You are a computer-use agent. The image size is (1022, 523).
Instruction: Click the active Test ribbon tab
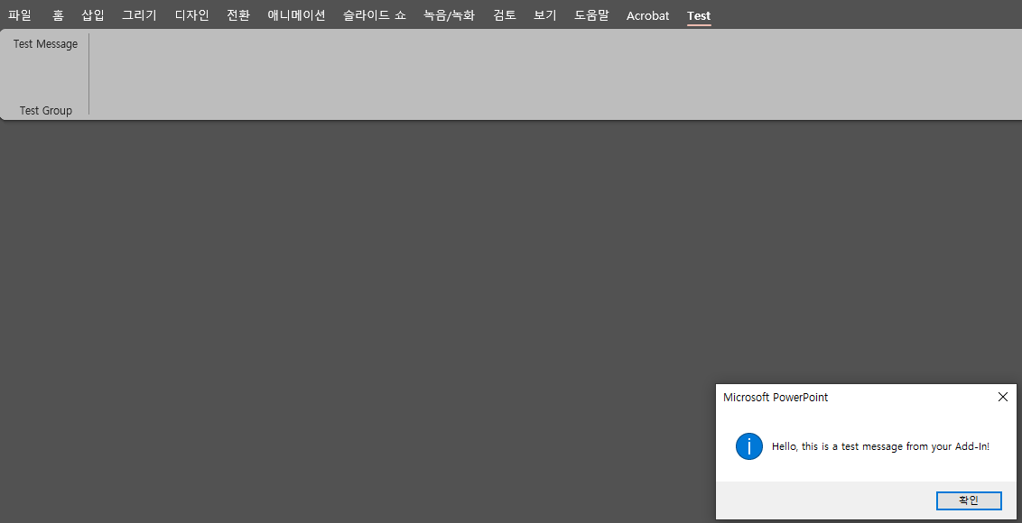[x=699, y=15]
